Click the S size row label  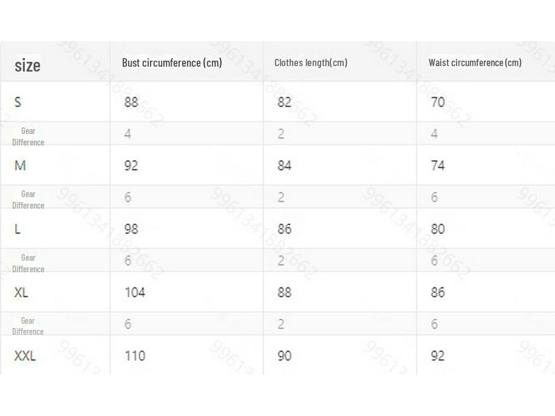[18, 102]
